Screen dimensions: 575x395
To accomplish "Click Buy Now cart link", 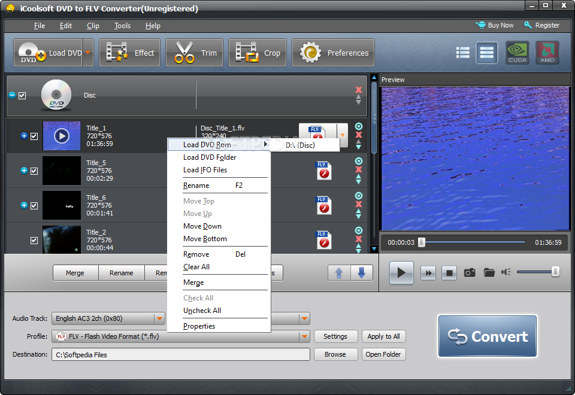I will (x=495, y=25).
